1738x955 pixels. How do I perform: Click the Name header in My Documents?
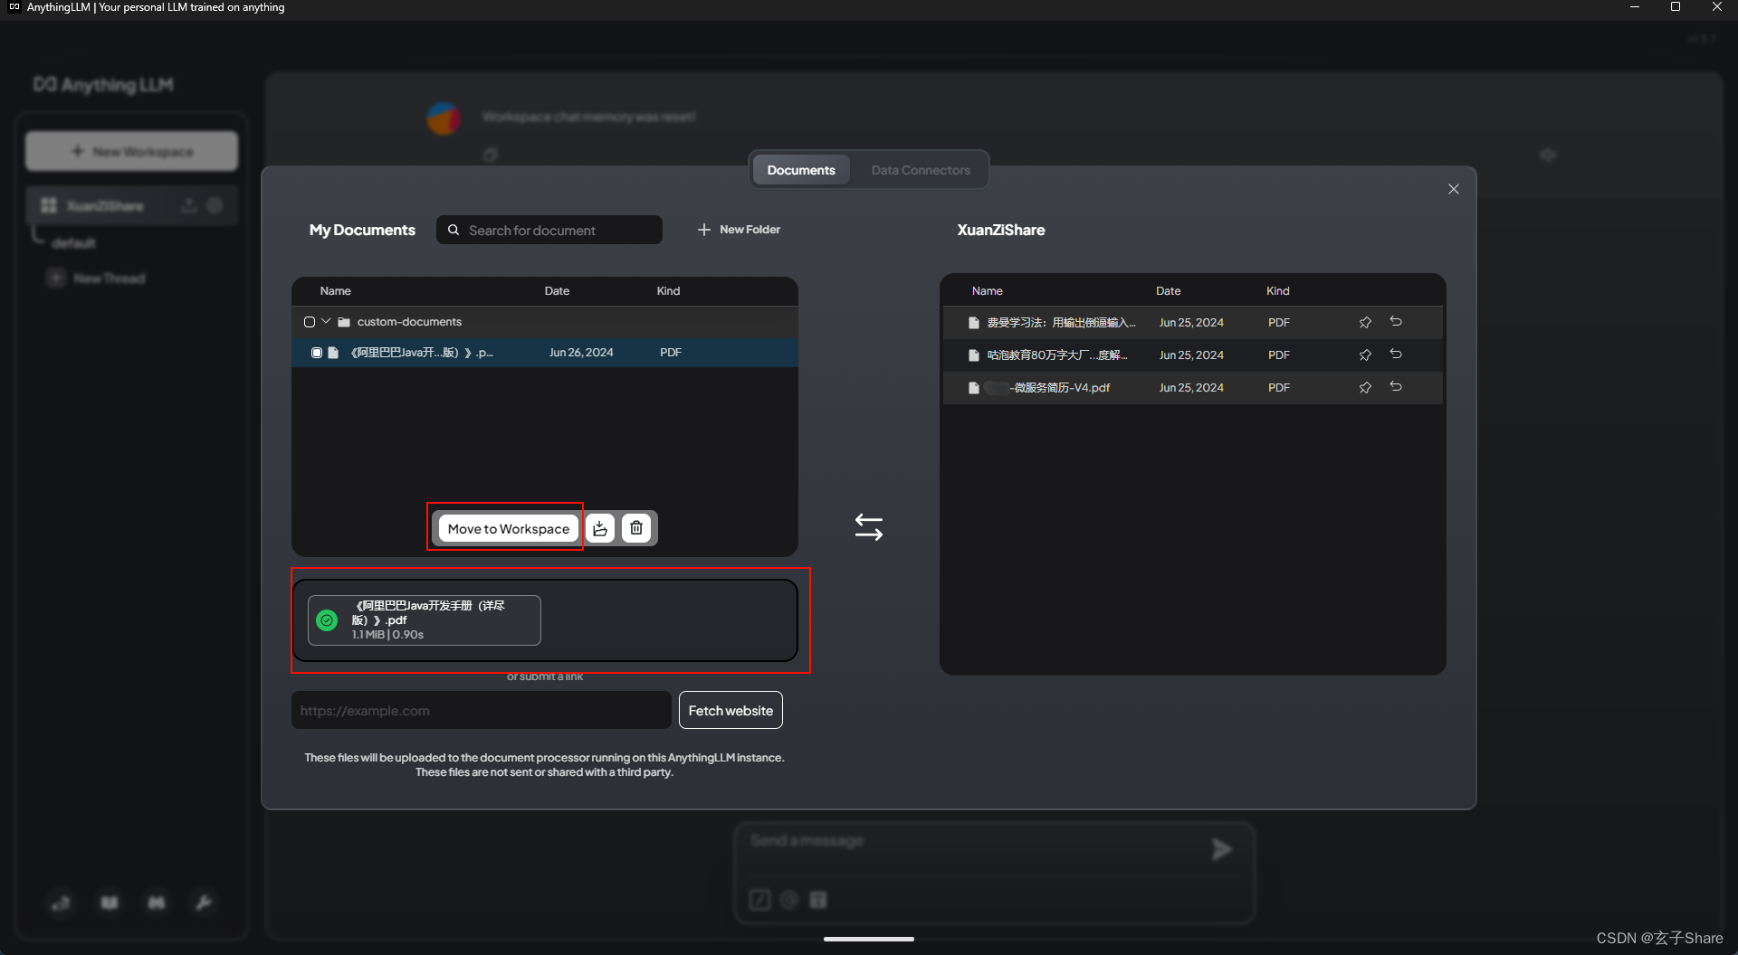coord(335,291)
